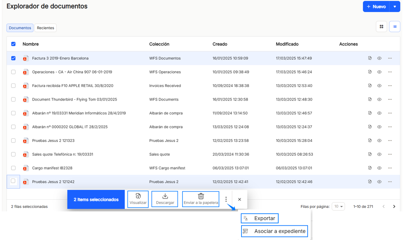Open the vertical three-dot menu in selection toolbar

point(226,199)
